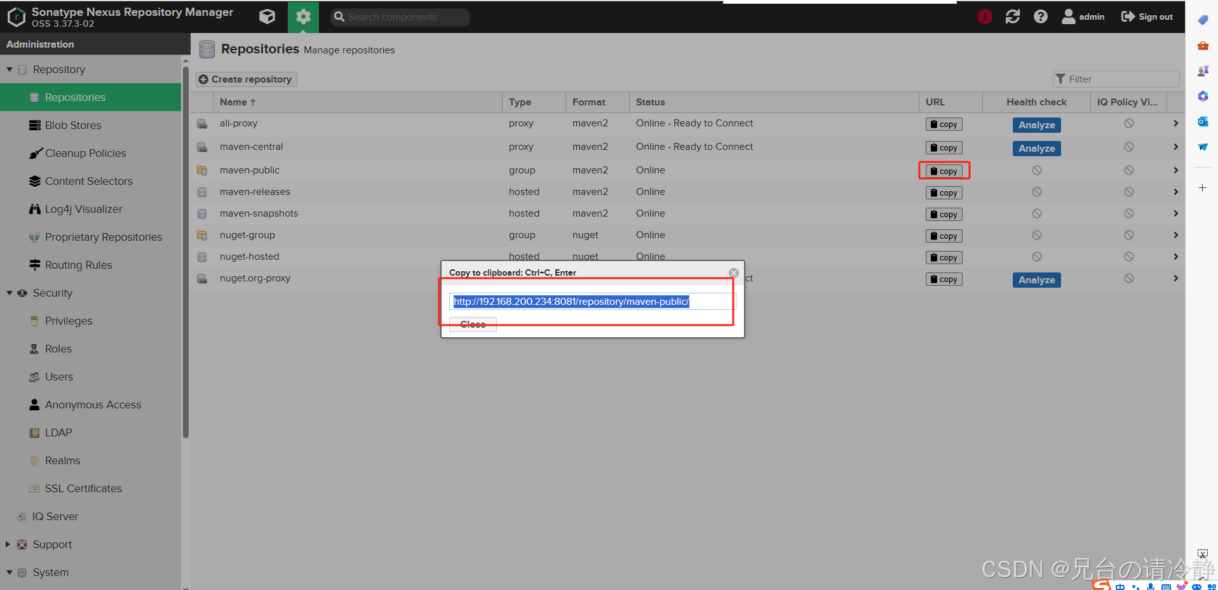
Task: Analyze health of nuget.org-proxy repository
Action: point(1036,280)
